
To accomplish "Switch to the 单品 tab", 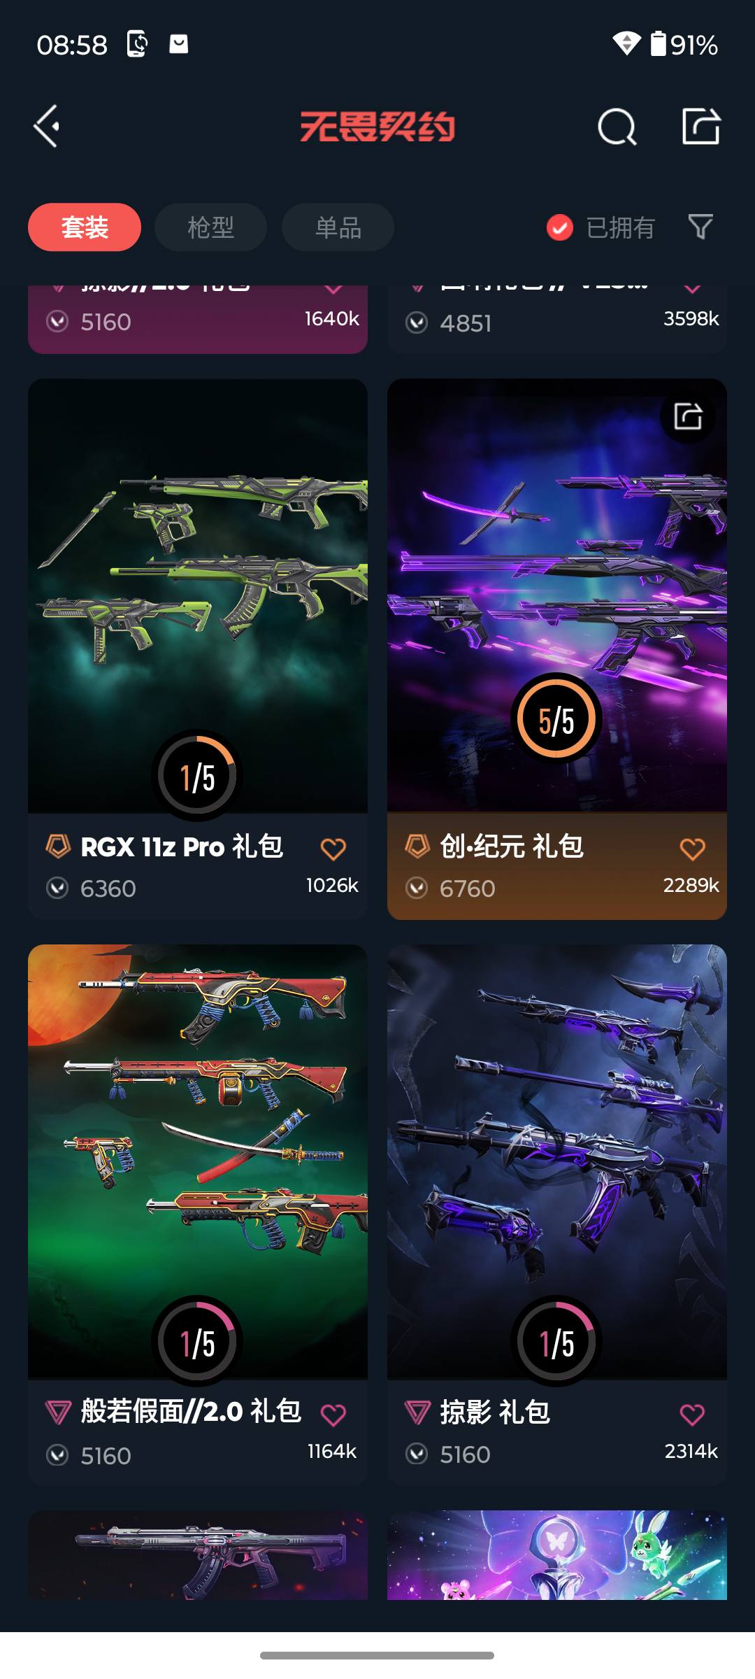I will (338, 227).
